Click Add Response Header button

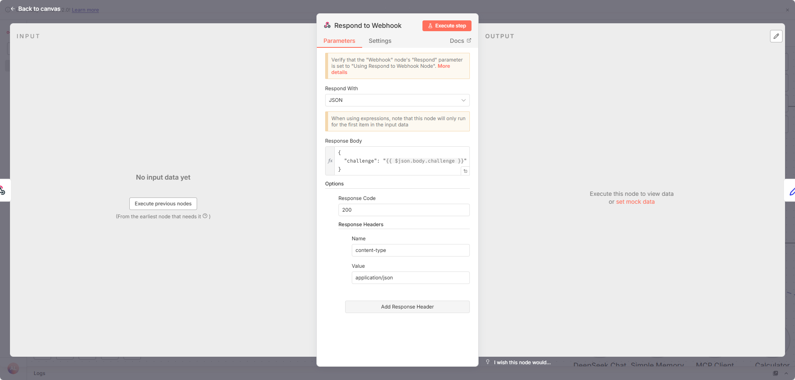point(407,307)
